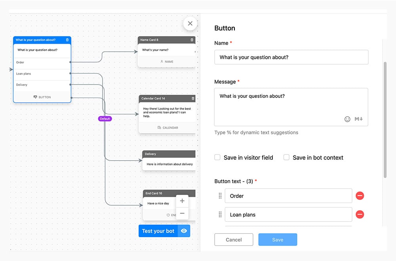The height and width of the screenshot is (261, 396).
Task: Click drag handle for the Order button
Action: tap(220, 196)
